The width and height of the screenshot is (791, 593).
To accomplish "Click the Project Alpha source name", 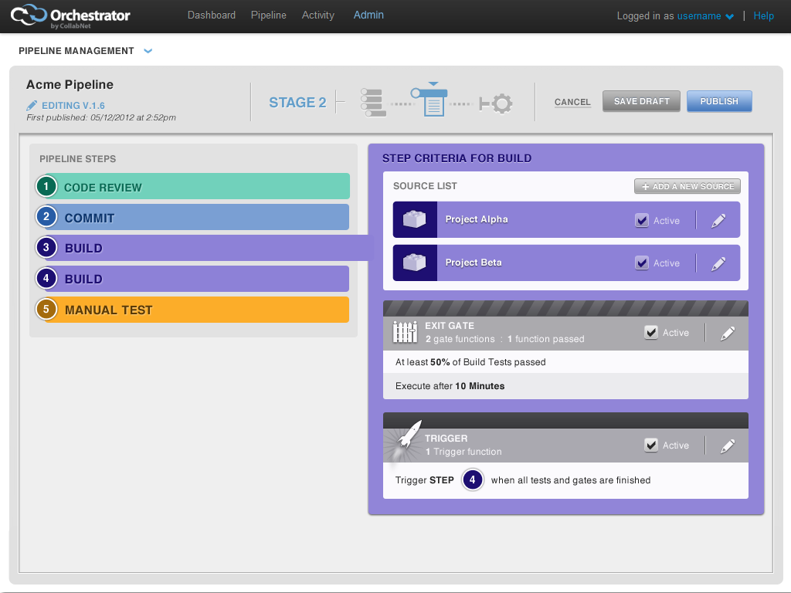I will pyautogui.click(x=476, y=219).
